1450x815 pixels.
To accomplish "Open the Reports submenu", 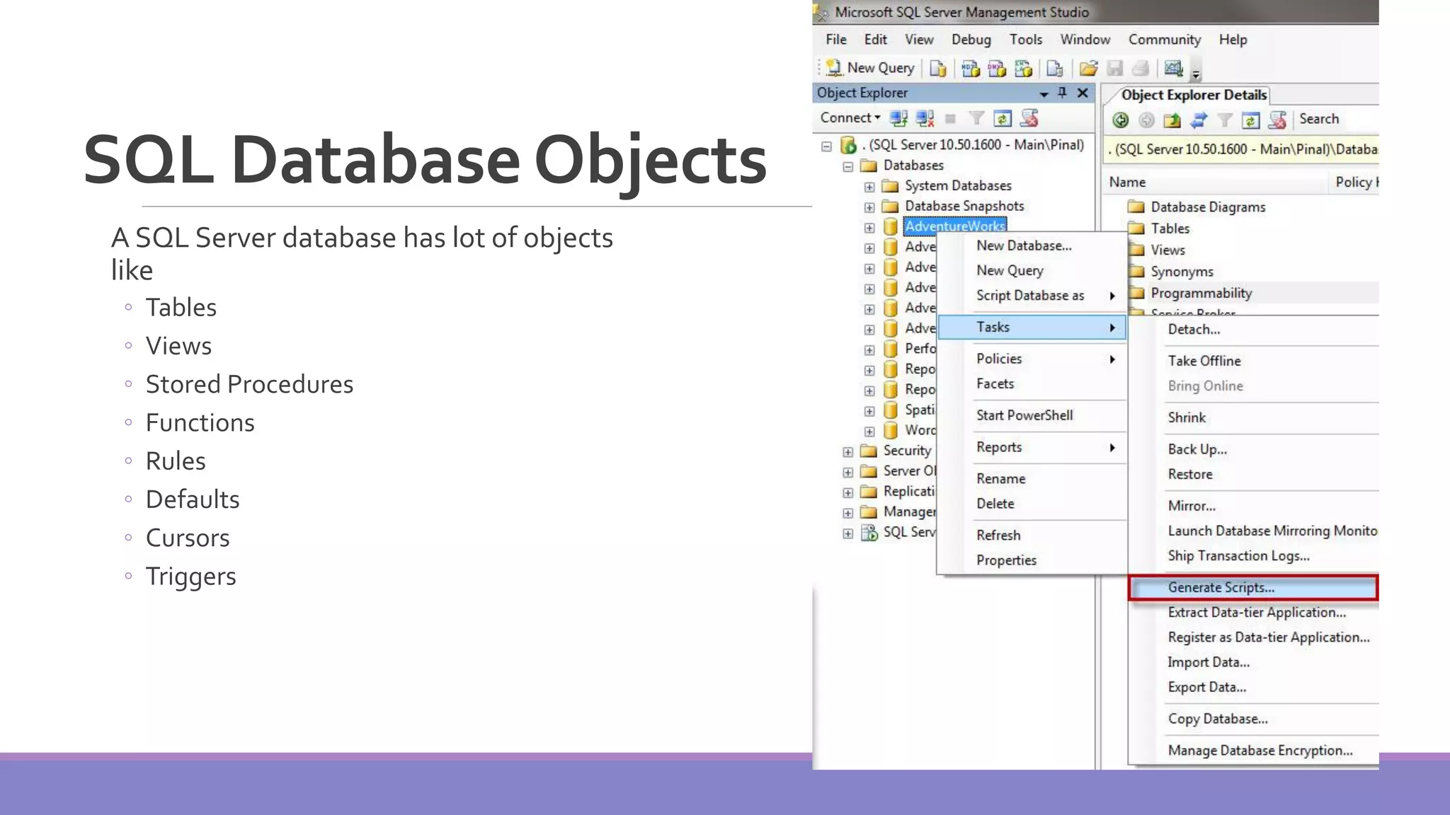I will coord(1032,447).
